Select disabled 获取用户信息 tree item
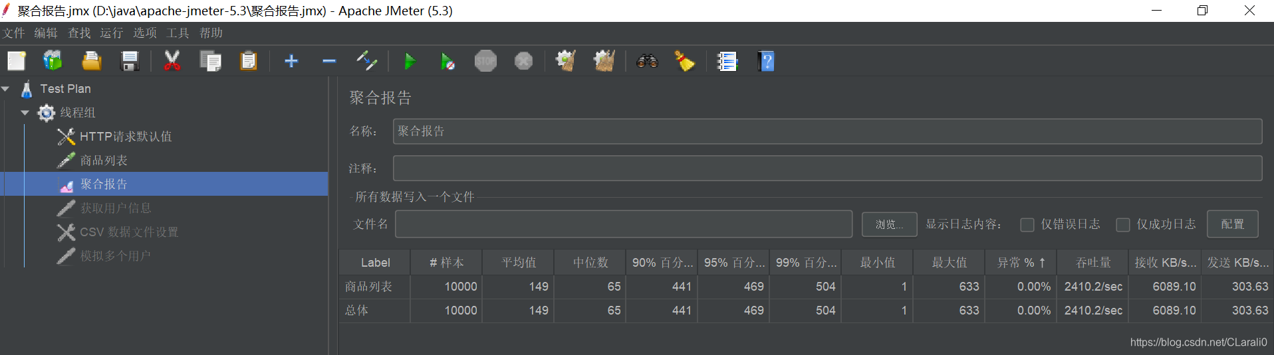 click(116, 208)
